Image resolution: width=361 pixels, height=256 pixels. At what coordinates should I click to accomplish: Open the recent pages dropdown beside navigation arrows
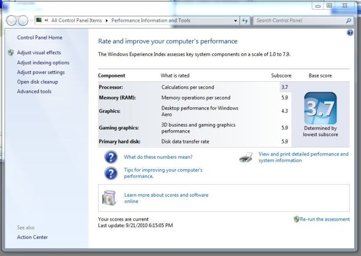coord(31,21)
